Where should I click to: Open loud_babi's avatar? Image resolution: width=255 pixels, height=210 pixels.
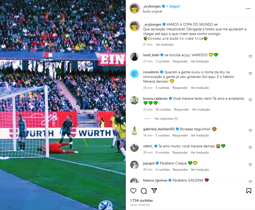[x=134, y=57]
